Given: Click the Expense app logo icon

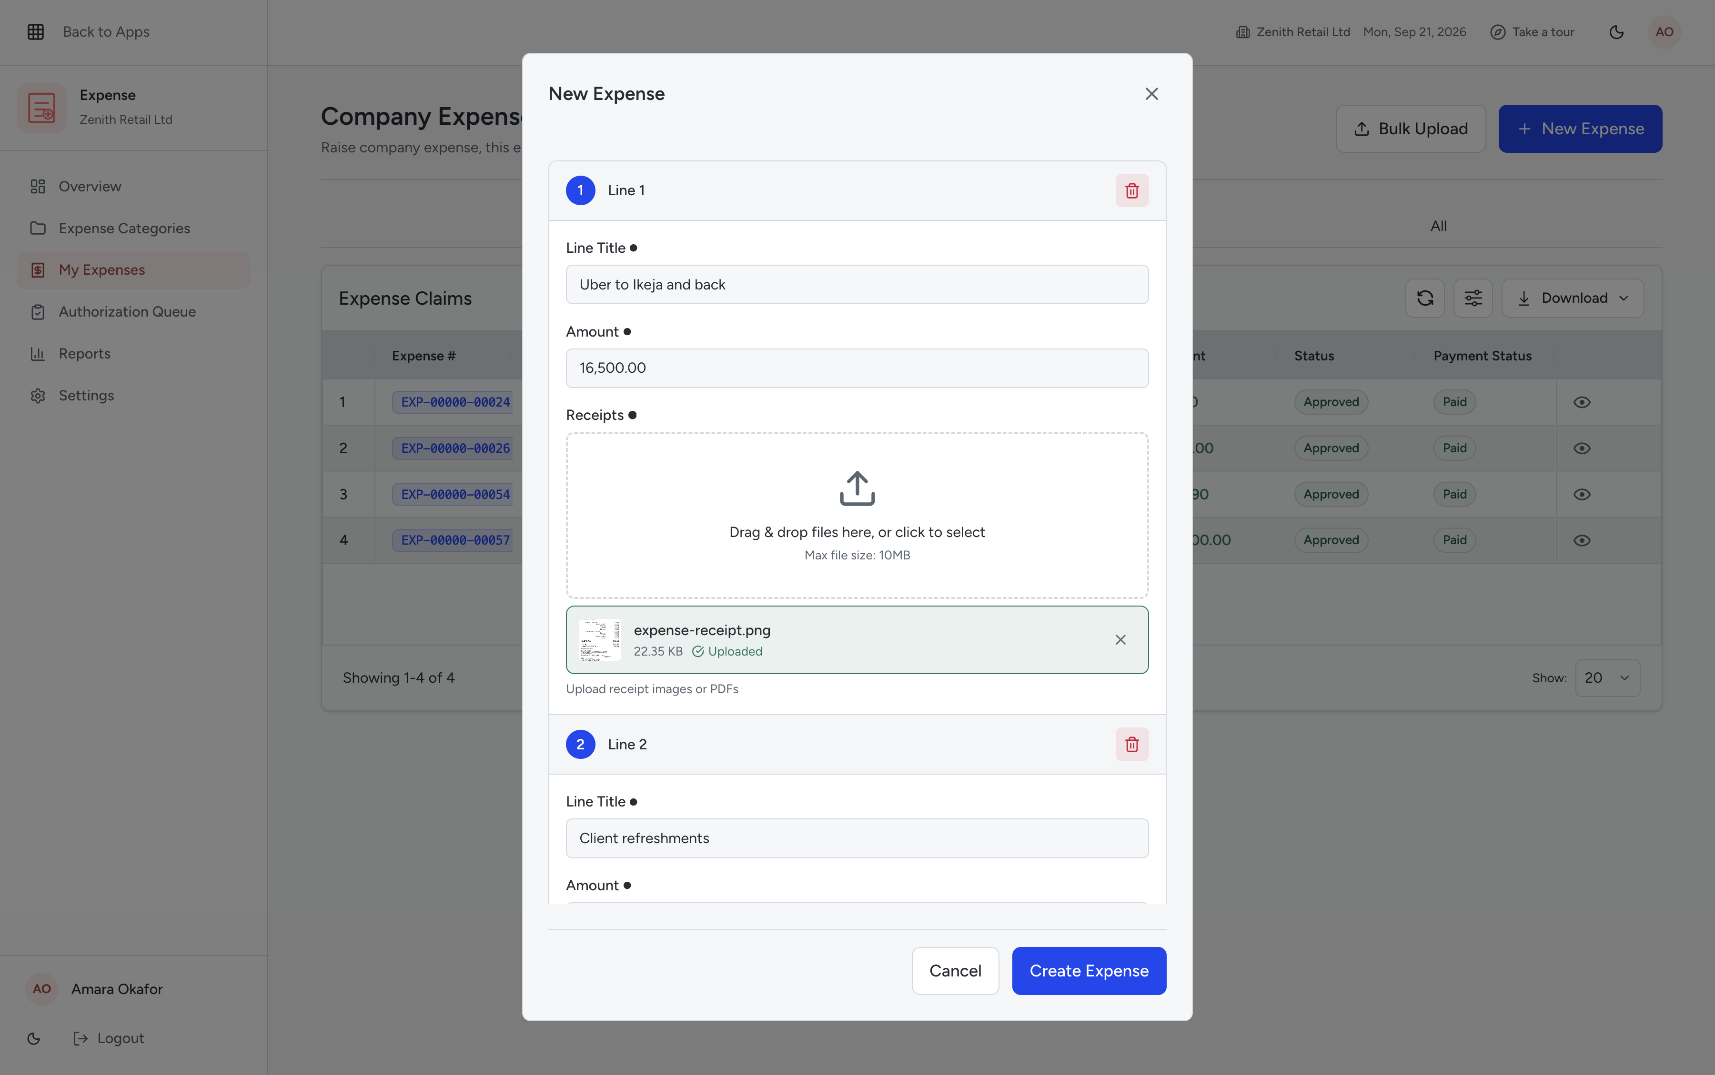Looking at the screenshot, I should tap(42, 108).
